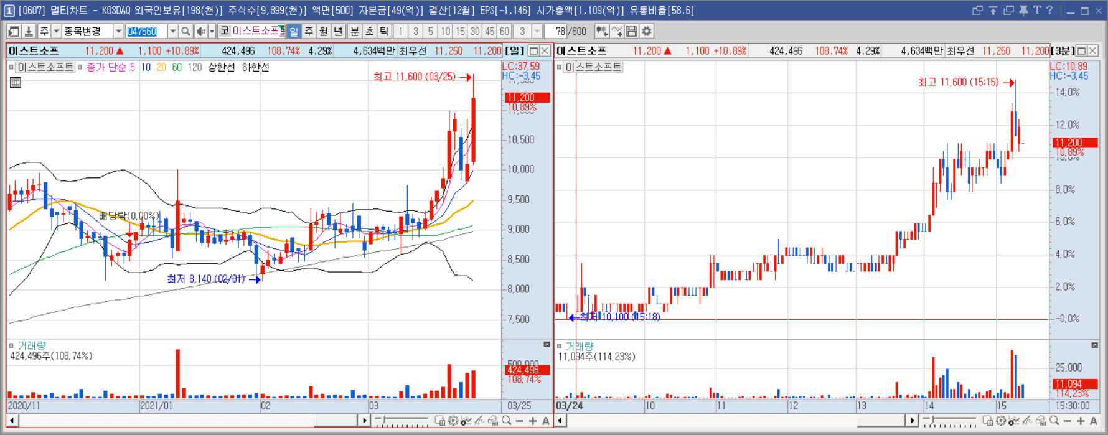Select interval 10 button
1108x435 pixels.
click(x=445, y=31)
